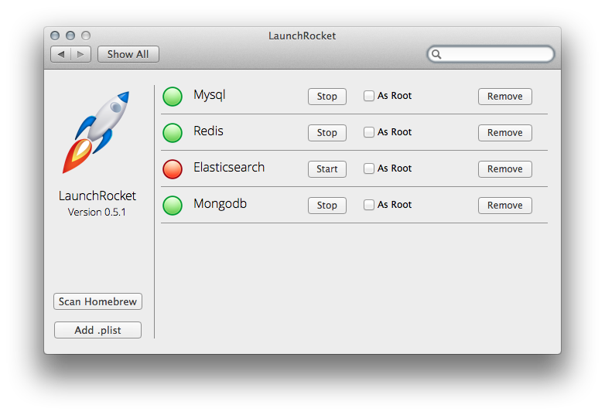Viewport: 605px width, 415px height.
Task: Remove the Mongodb entry
Action: point(505,206)
